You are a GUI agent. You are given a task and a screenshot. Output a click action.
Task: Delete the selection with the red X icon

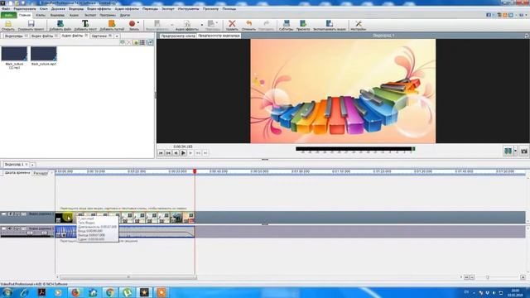pyautogui.click(x=232, y=24)
